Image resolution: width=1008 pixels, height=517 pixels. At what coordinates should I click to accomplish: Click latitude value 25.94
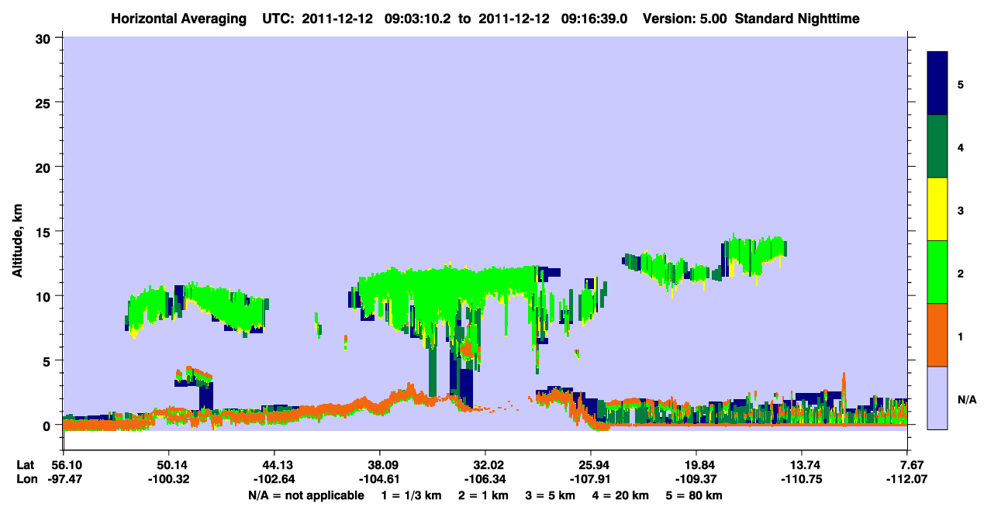point(591,465)
